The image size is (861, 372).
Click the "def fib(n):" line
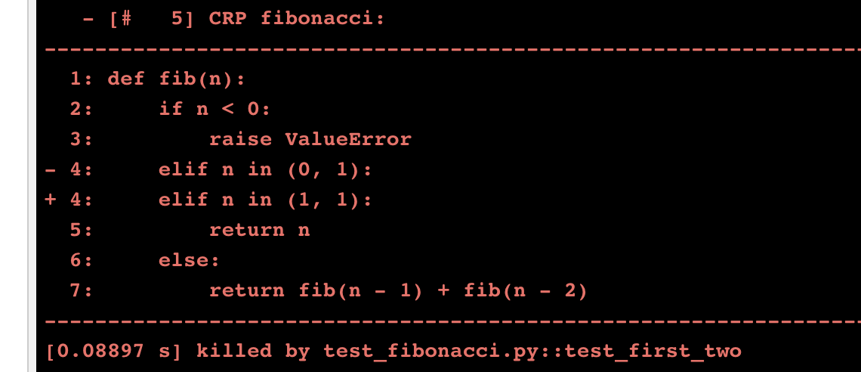point(177,79)
